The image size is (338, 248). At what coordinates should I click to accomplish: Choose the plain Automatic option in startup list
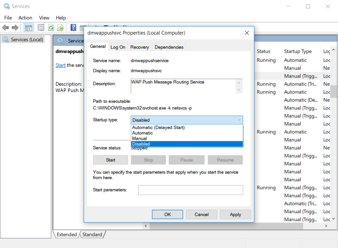(187, 133)
